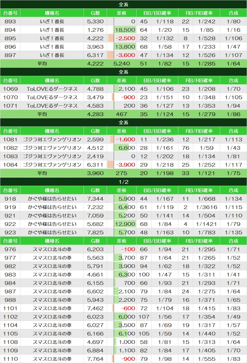Viewport: 247px width, 363px height.
Task: Click game count 7,825 for machine 923
Action: click(x=95, y=232)
